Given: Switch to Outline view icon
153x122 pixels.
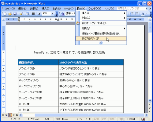Looking at the screenshot, I should pyautogui.click(x=14, y=115).
